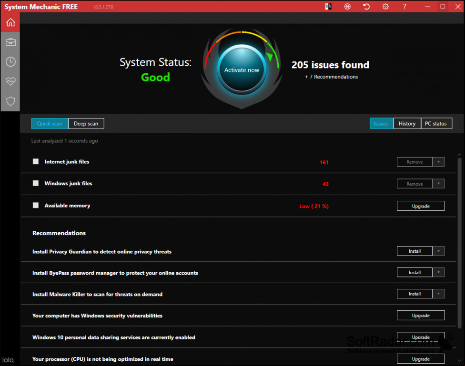Click the 'Good' system status text

click(155, 78)
